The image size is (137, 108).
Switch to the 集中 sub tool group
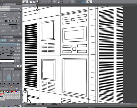pyautogui.click(x=18, y=40)
